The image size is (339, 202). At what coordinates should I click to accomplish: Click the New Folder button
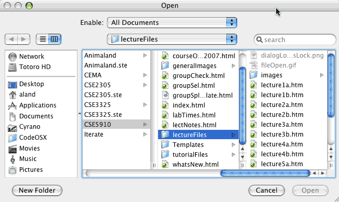tap(37, 191)
